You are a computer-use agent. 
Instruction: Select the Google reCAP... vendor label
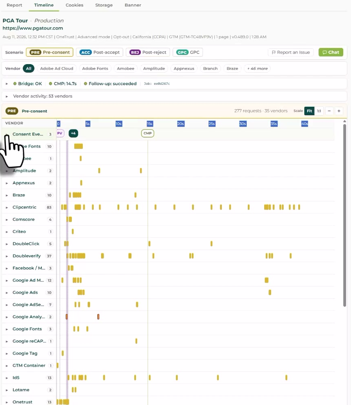pyautogui.click(x=29, y=341)
